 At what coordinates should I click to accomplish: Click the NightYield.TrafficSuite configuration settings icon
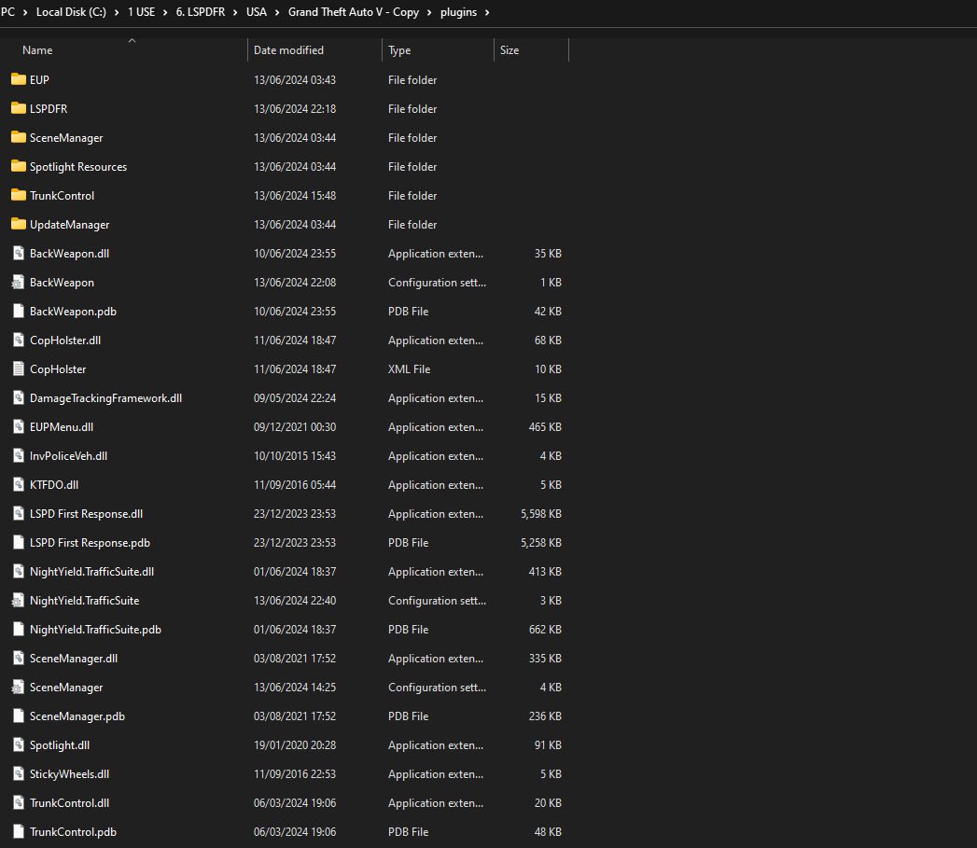tap(18, 601)
